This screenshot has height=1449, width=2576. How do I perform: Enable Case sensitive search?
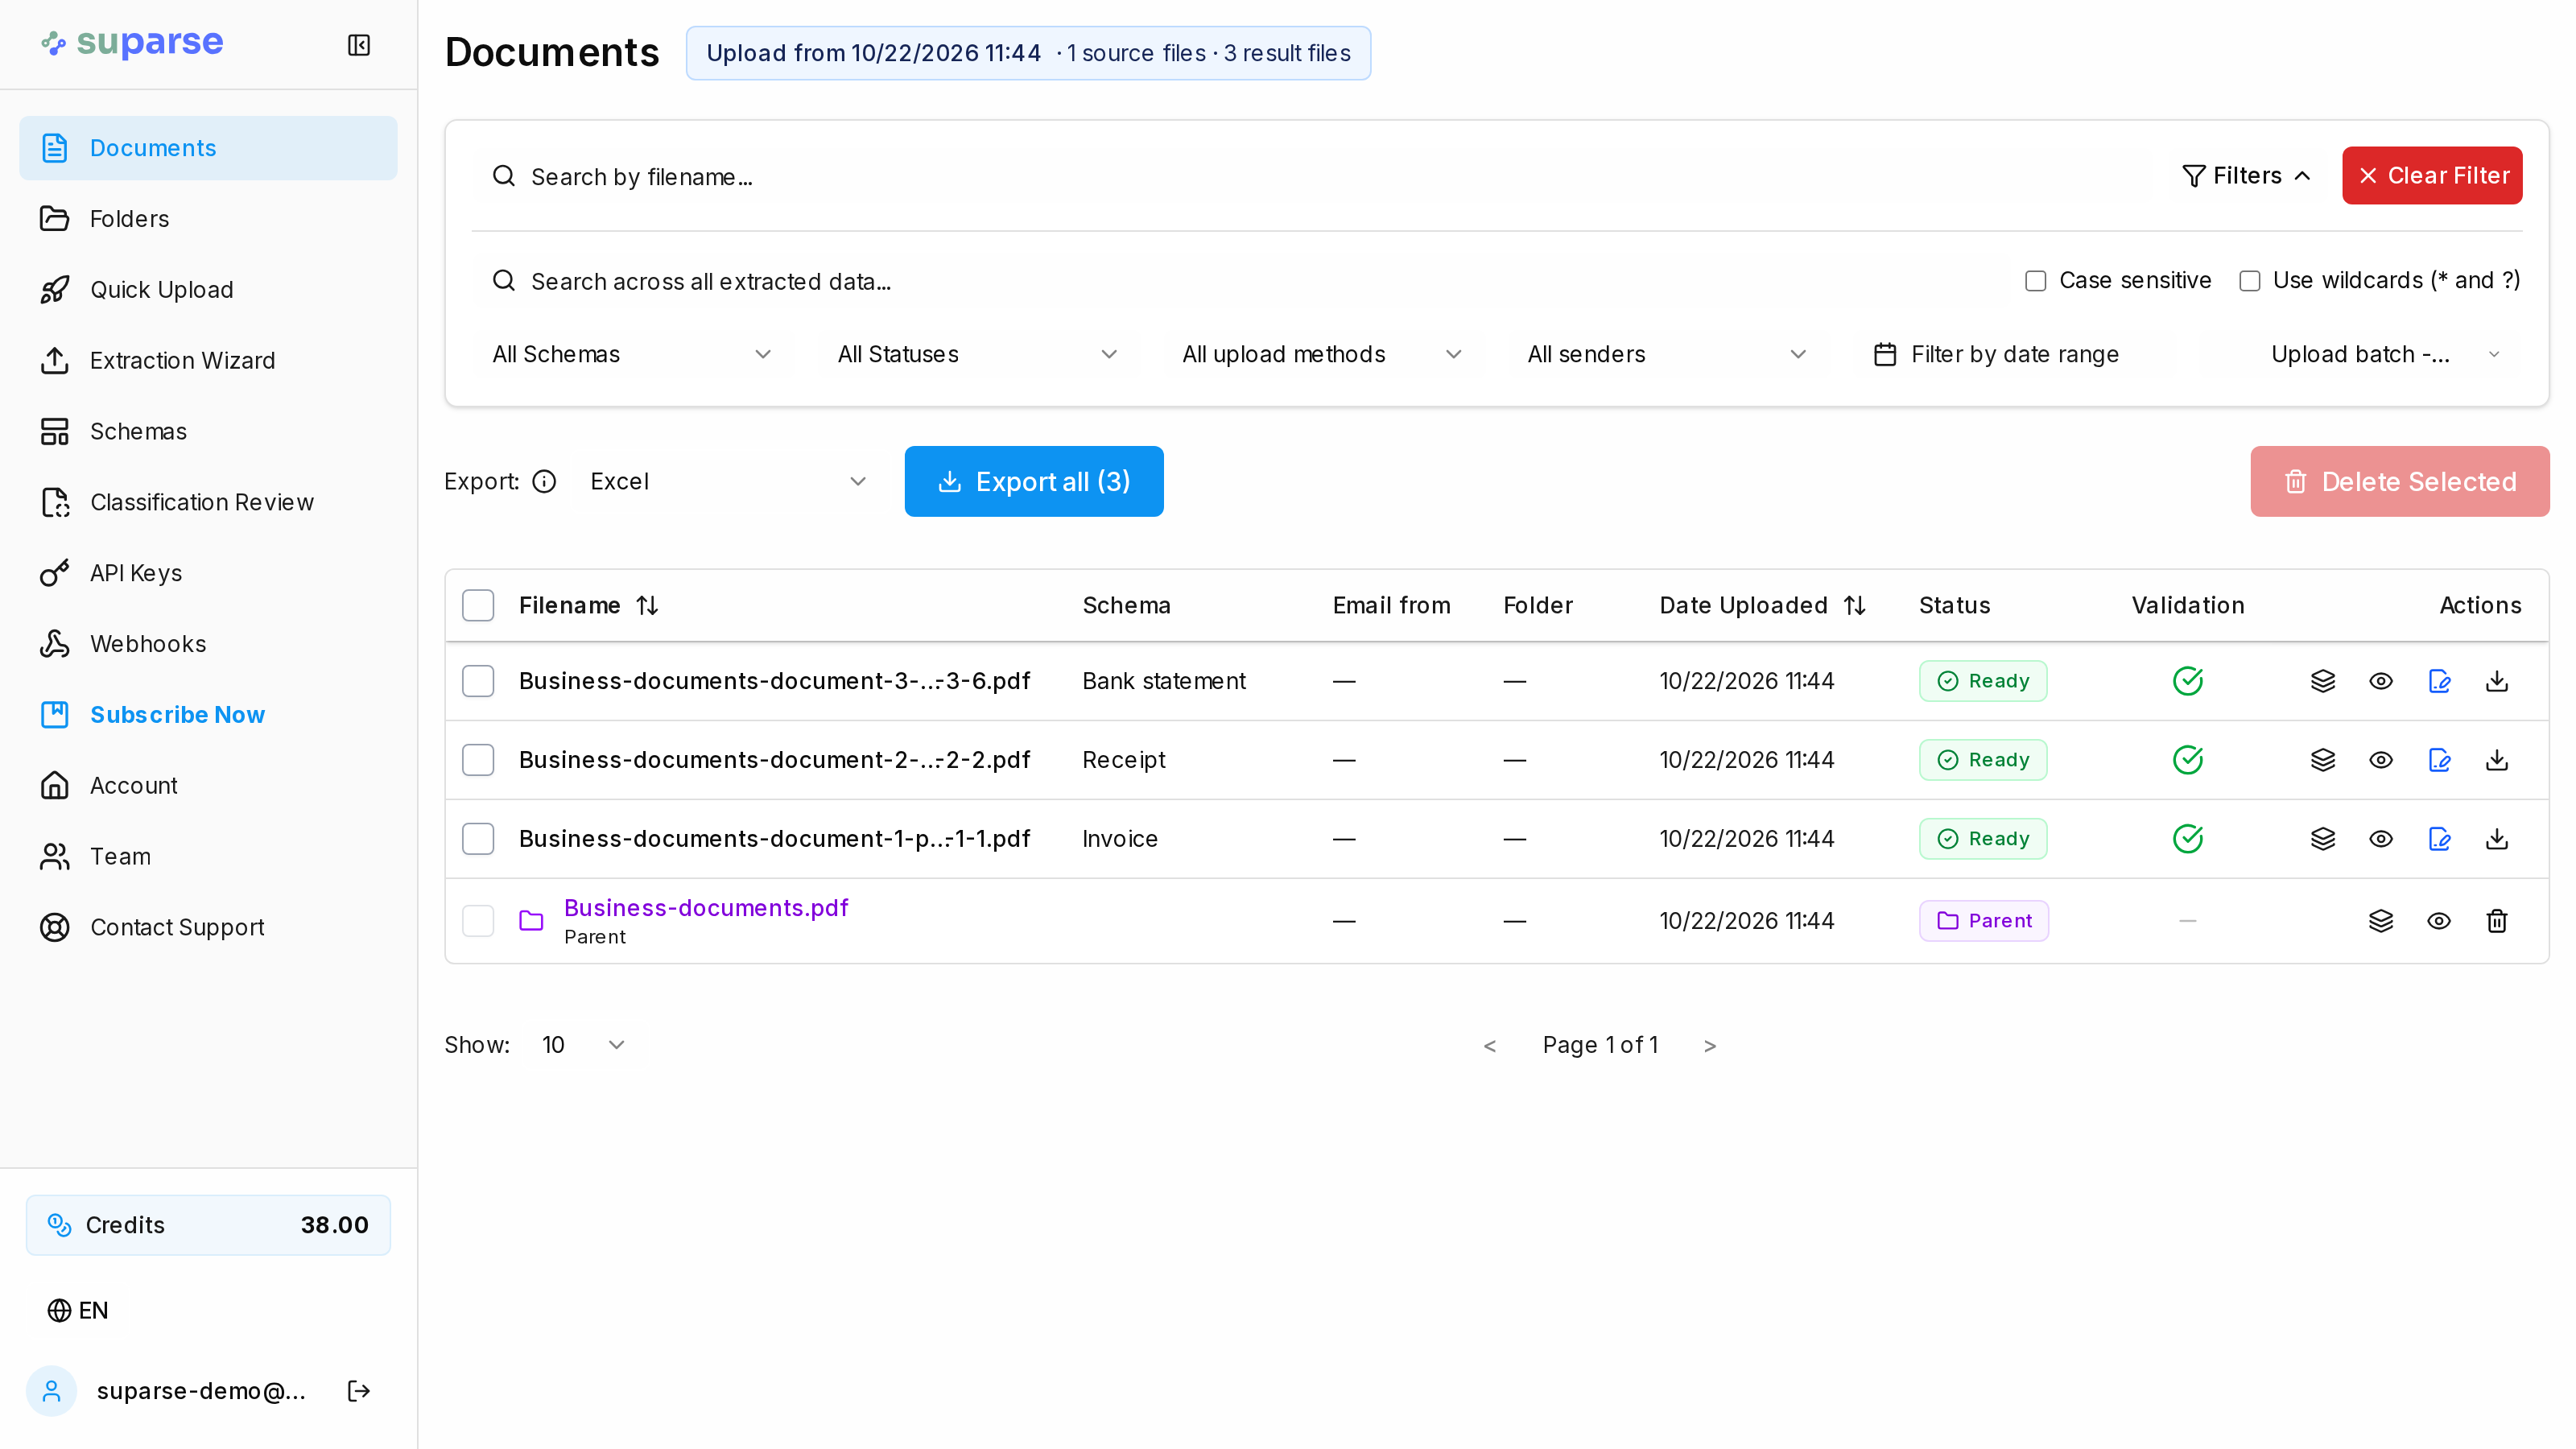pyautogui.click(x=2036, y=281)
